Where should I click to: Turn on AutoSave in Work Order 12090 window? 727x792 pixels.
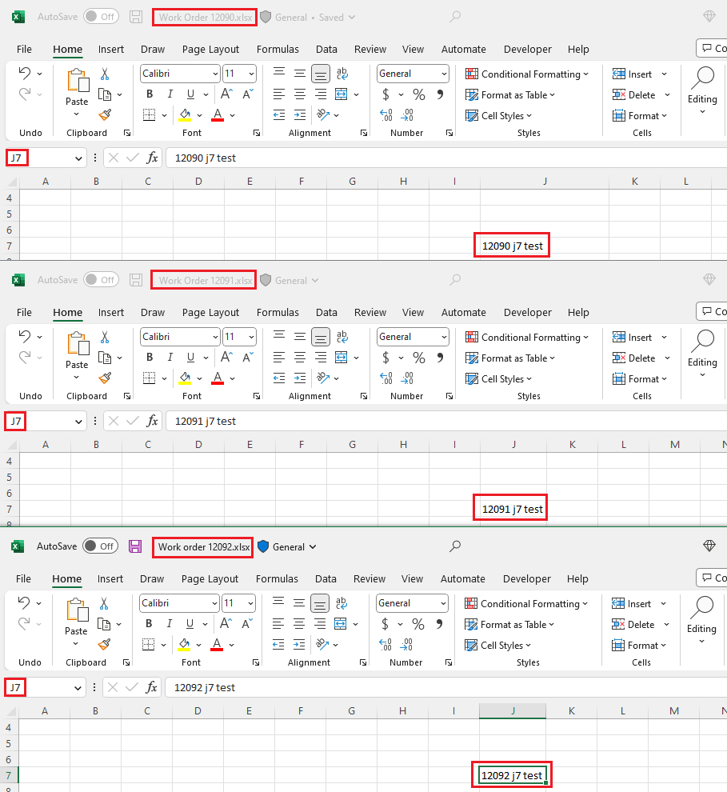(x=101, y=17)
